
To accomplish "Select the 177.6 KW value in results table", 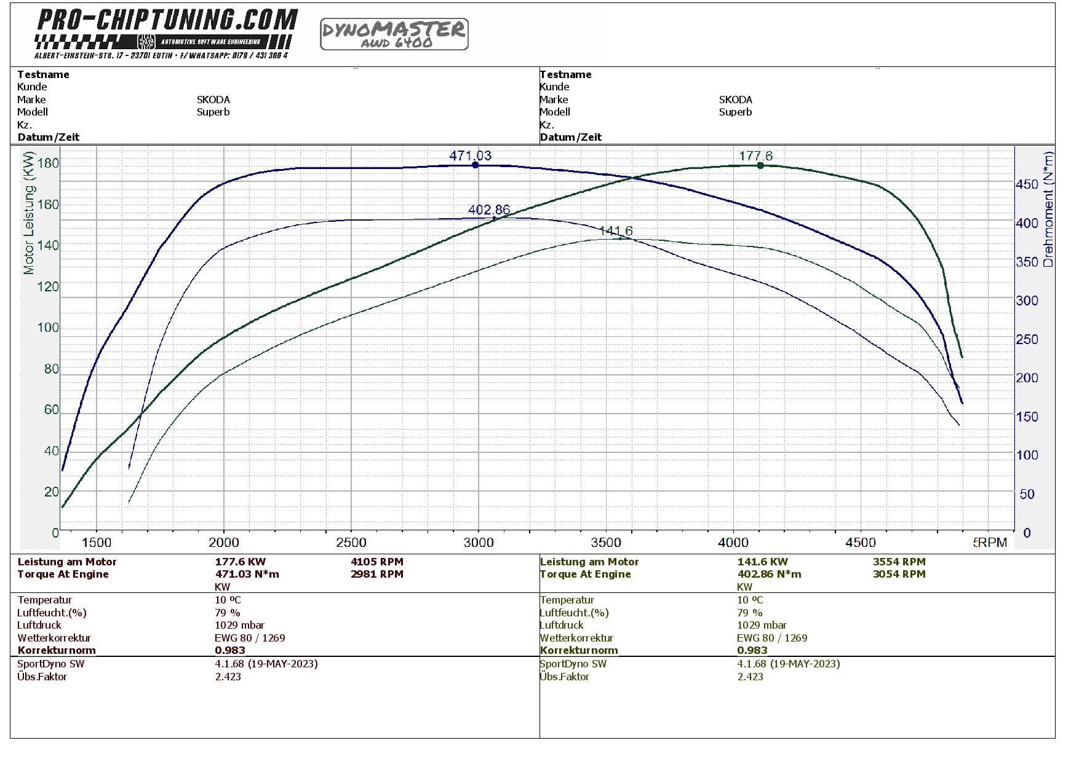I will (240, 562).
